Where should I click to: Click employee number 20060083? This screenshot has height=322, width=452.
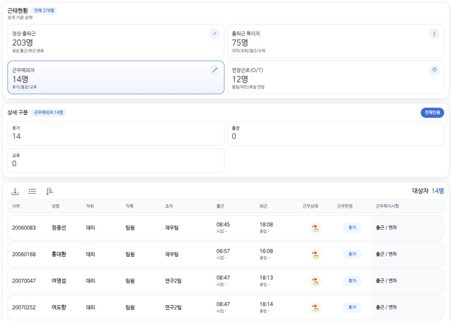tap(24, 228)
